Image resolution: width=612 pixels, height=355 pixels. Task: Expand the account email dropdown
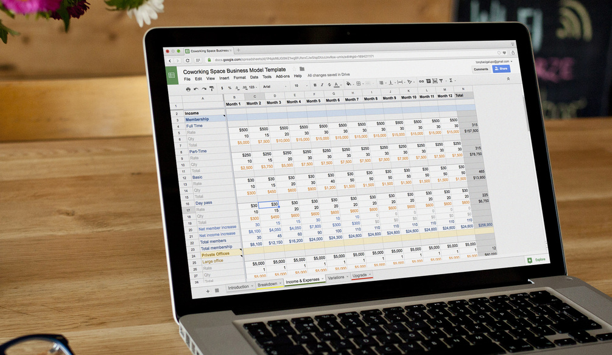click(x=512, y=61)
